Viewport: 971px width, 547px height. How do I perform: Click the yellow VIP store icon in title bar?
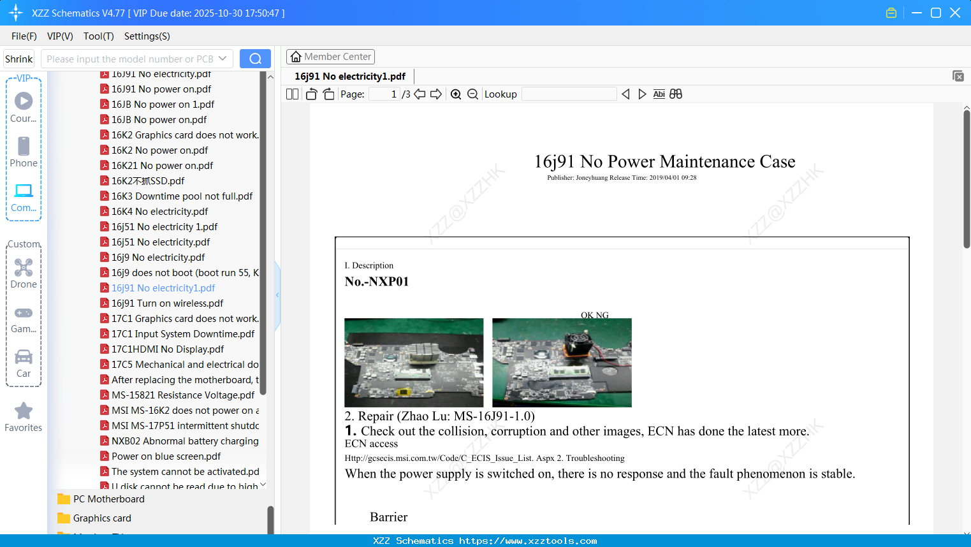tap(891, 13)
